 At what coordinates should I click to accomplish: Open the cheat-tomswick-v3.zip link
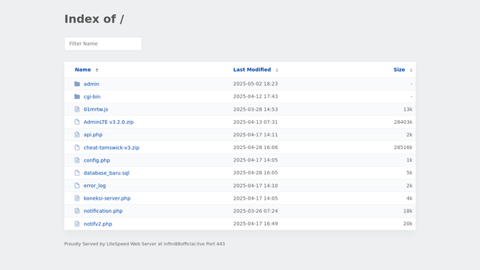point(112,148)
